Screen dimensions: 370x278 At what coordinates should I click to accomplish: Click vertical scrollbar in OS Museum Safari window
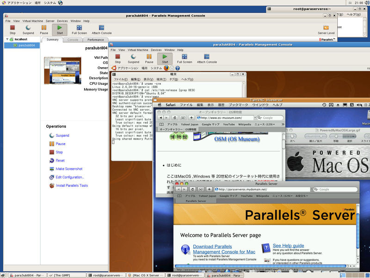pyautogui.click(x=283, y=144)
